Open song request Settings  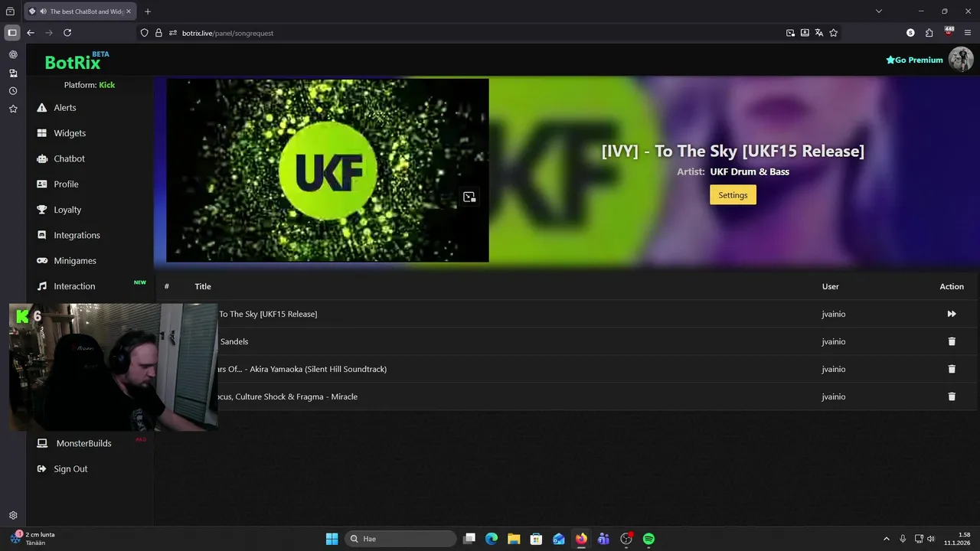733,195
